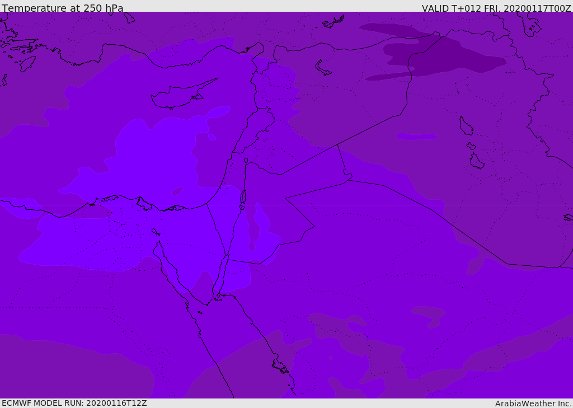Click the 'ArabiaWeather Inc.' credit text
573x408 pixels.
(533, 404)
